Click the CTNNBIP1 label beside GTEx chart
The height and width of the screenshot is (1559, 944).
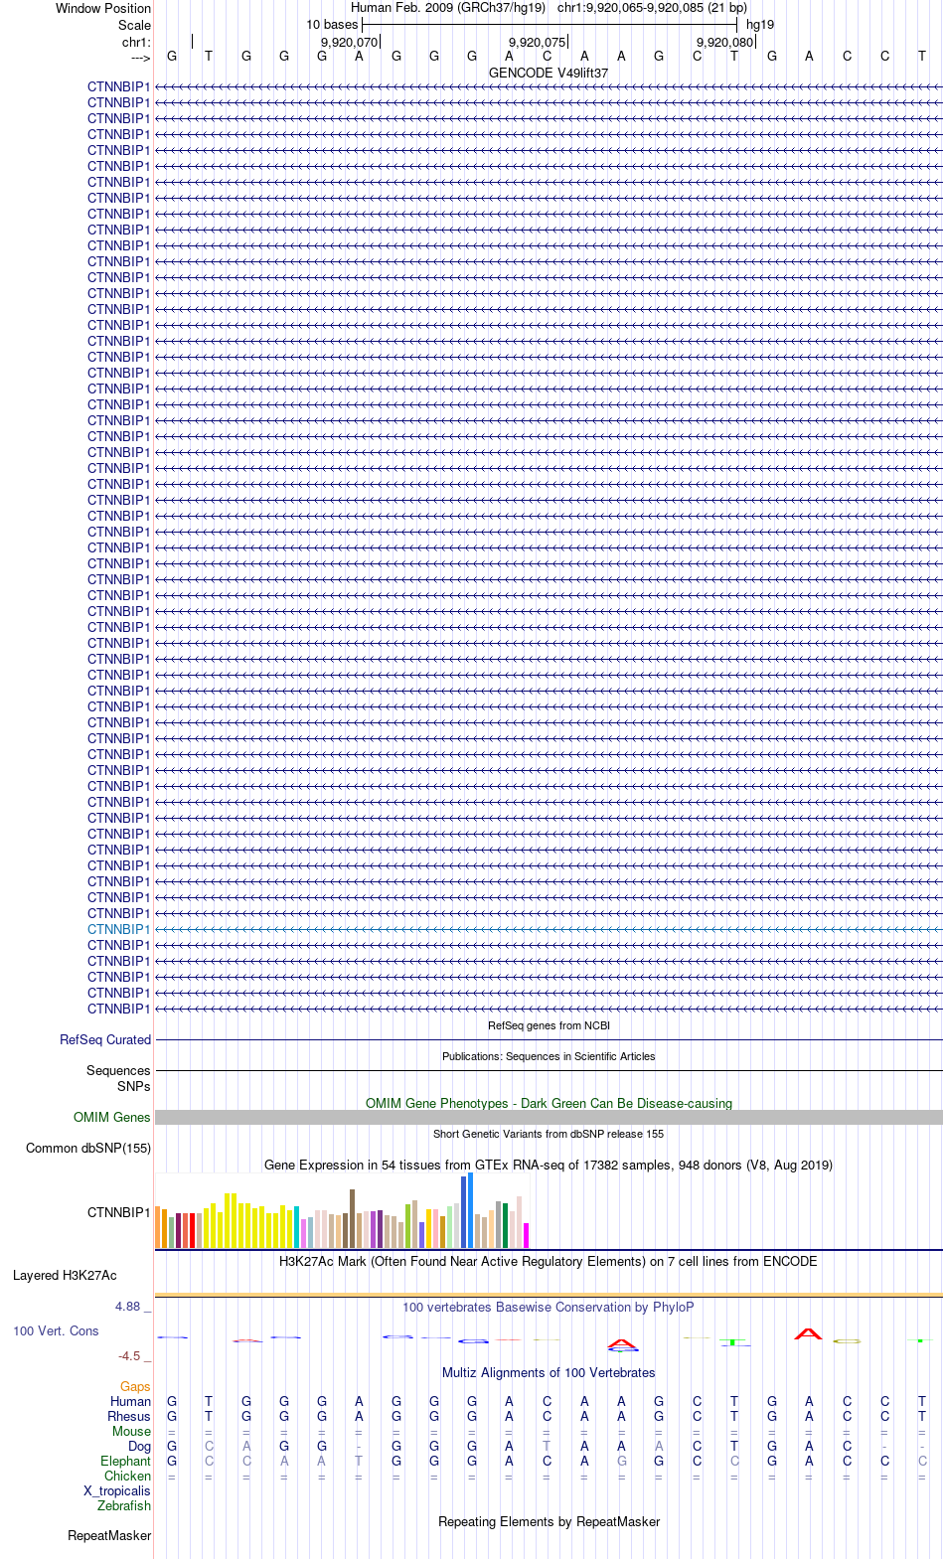tap(119, 1212)
